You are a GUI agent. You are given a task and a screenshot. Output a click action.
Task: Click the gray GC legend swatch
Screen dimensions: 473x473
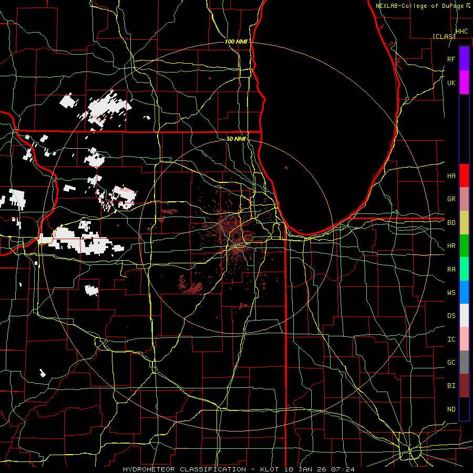click(464, 362)
